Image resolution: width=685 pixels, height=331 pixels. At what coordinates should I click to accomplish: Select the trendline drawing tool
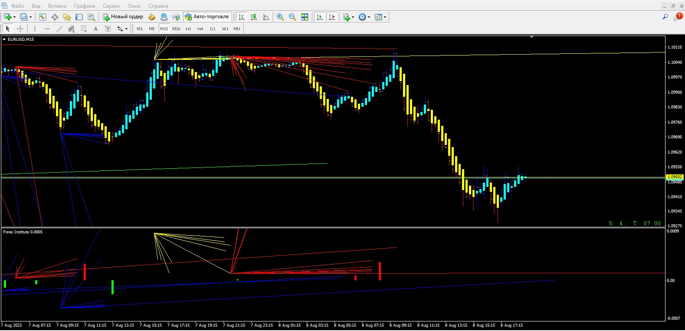[59, 29]
